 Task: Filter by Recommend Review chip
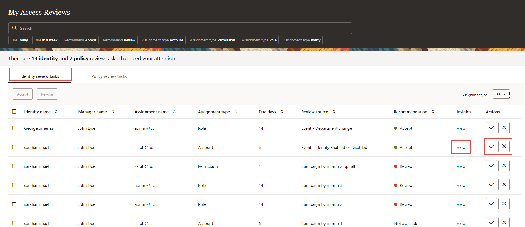click(119, 40)
